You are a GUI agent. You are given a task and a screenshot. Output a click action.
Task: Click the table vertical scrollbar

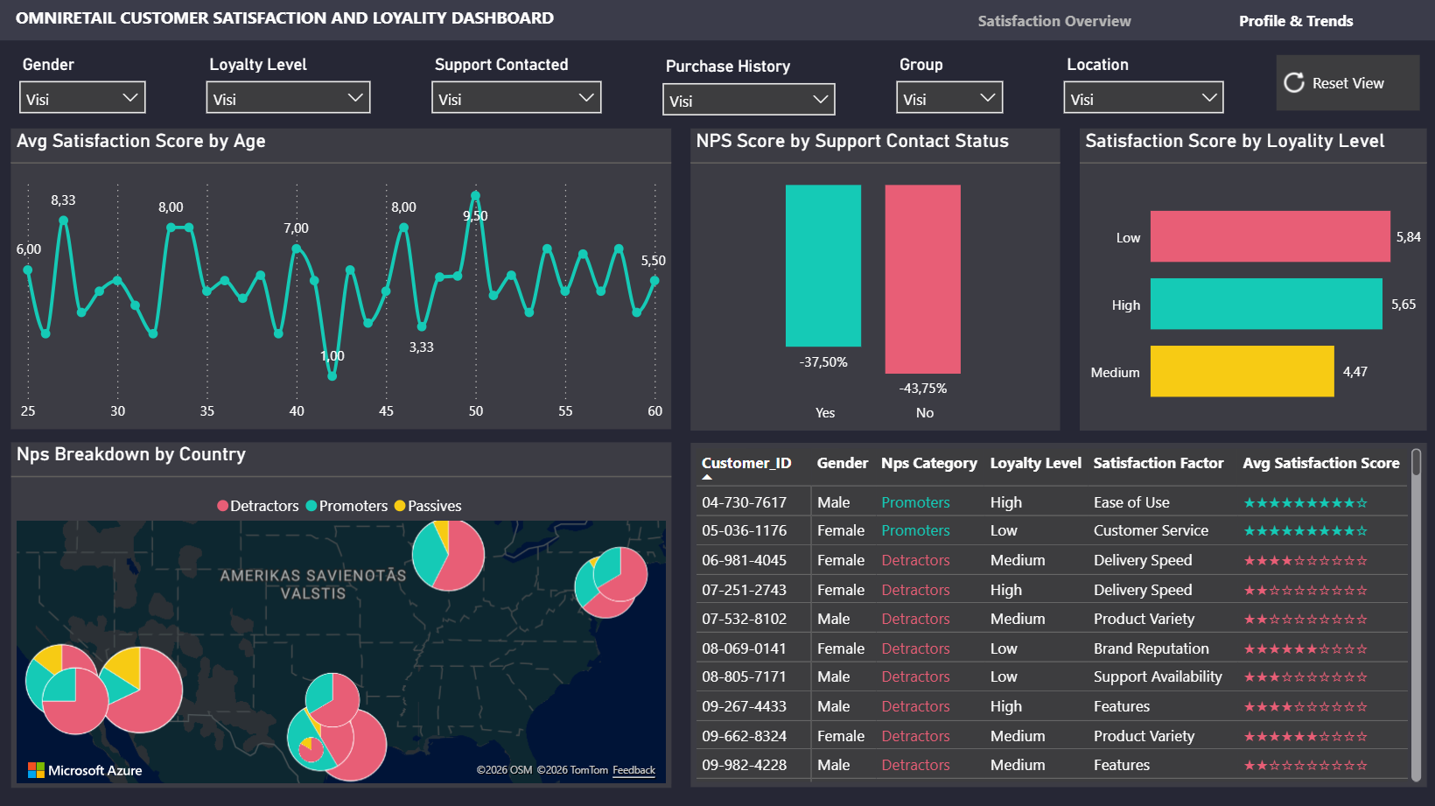tap(1416, 613)
